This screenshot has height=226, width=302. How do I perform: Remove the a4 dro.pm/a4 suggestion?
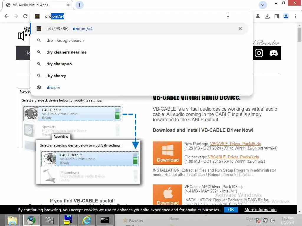(x=240, y=29)
